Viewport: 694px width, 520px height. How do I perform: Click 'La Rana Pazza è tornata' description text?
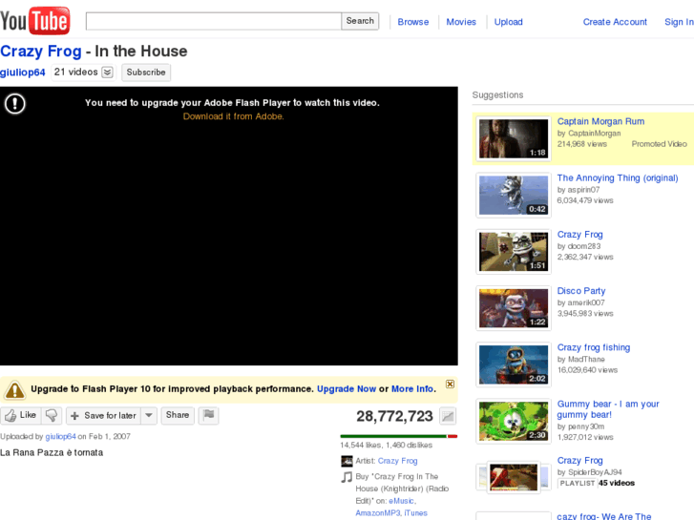52,452
